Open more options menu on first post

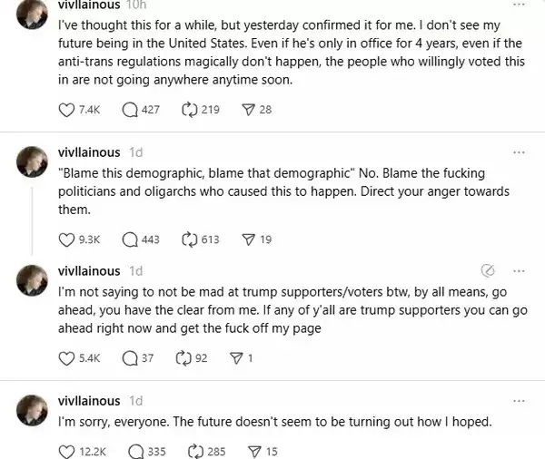(519, 3)
